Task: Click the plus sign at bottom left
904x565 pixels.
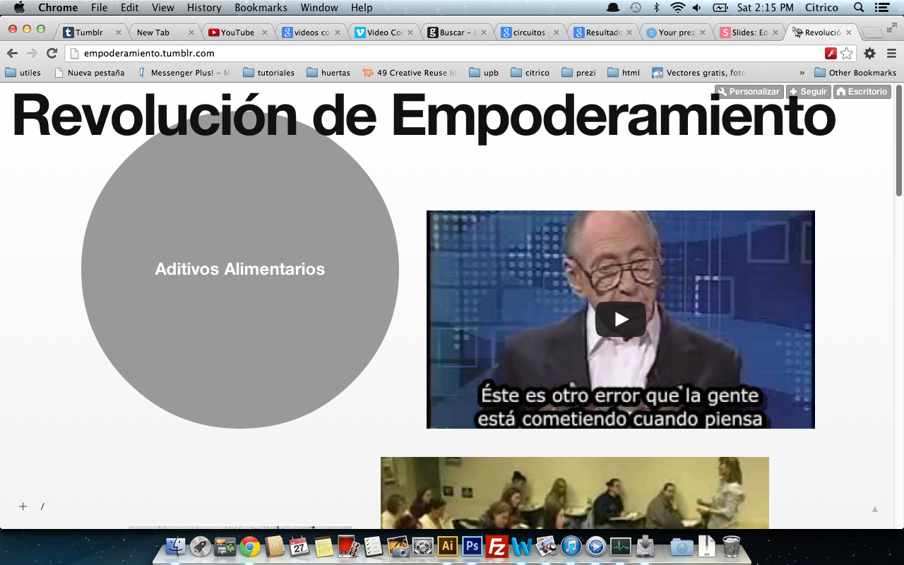Action: point(23,506)
